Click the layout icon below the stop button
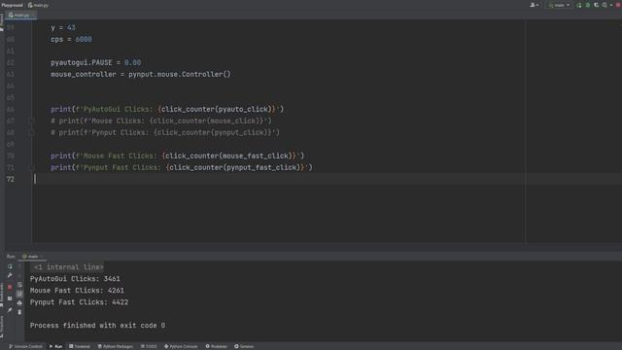Viewport: 622px width, 350px height. tap(10, 298)
